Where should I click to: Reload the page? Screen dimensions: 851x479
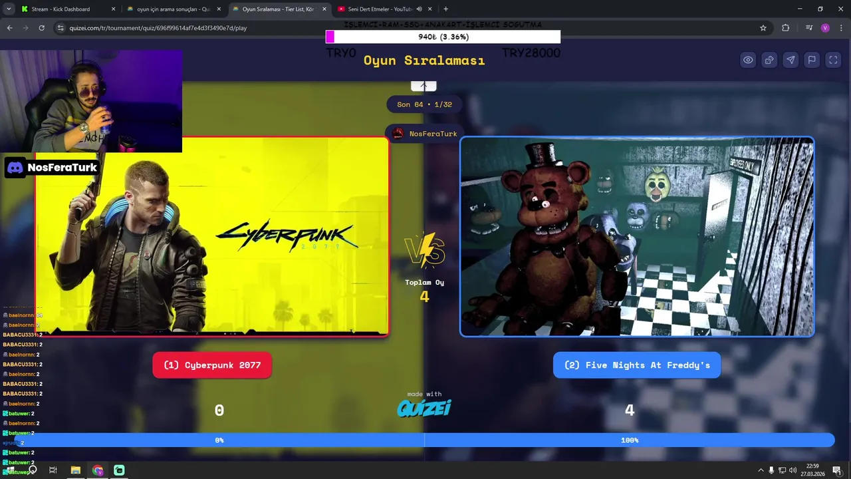tap(41, 28)
